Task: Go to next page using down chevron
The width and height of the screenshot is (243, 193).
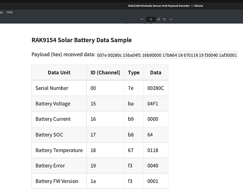Action: click(x=171, y=19)
